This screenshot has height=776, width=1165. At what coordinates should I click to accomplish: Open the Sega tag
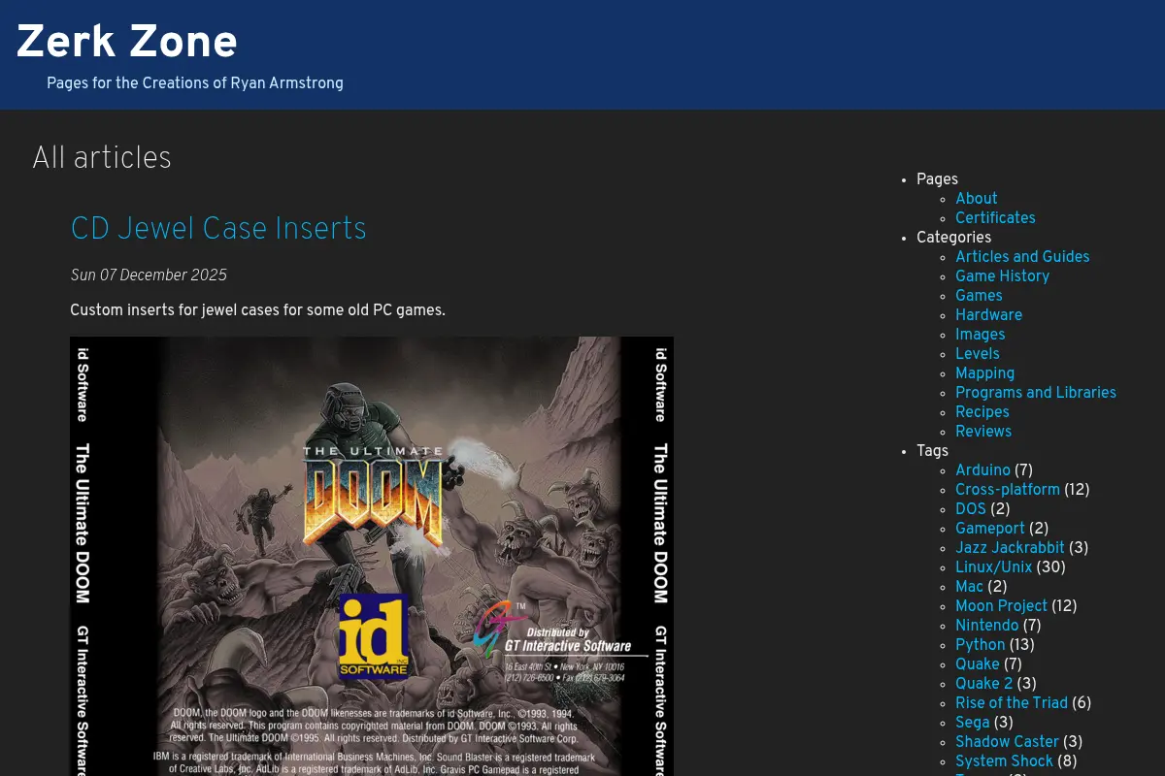(x=972, y=723)
